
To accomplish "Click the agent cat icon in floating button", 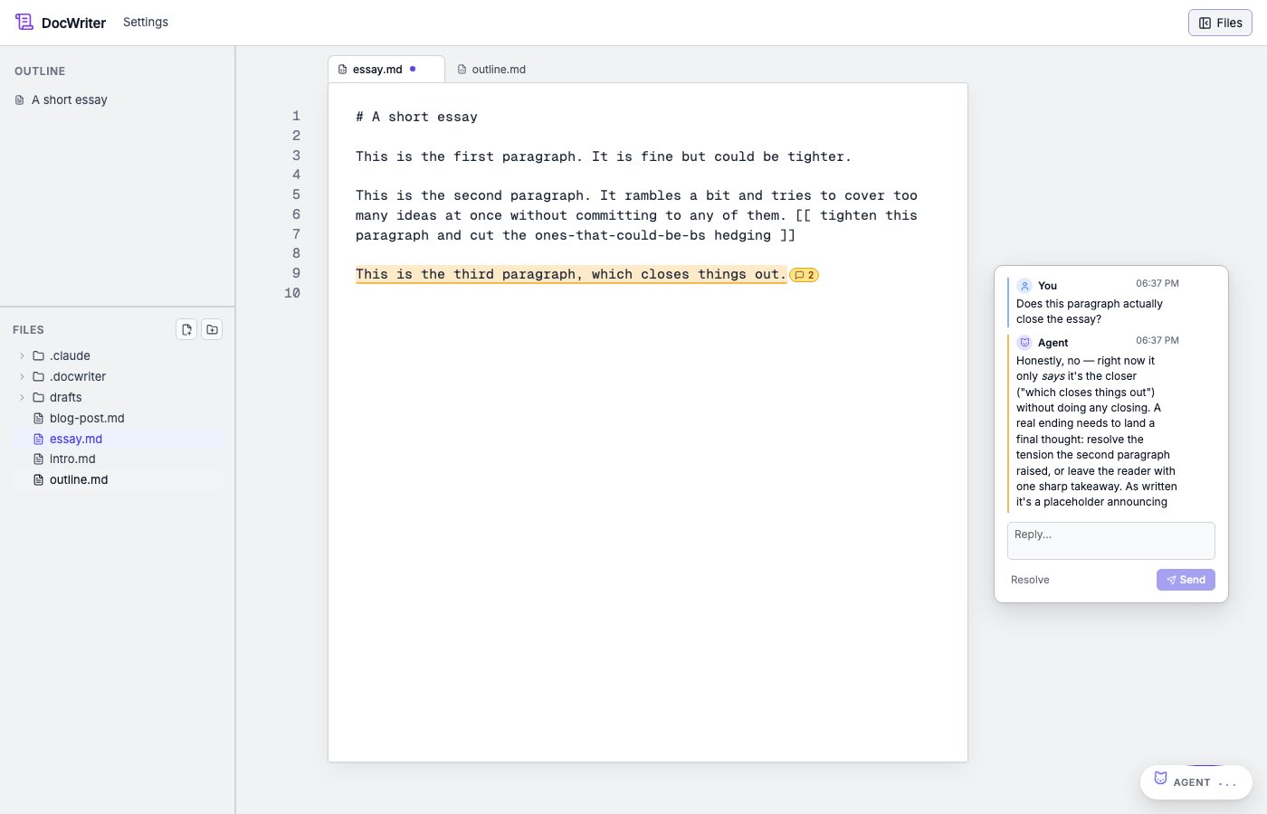I will coord(1160,778).
